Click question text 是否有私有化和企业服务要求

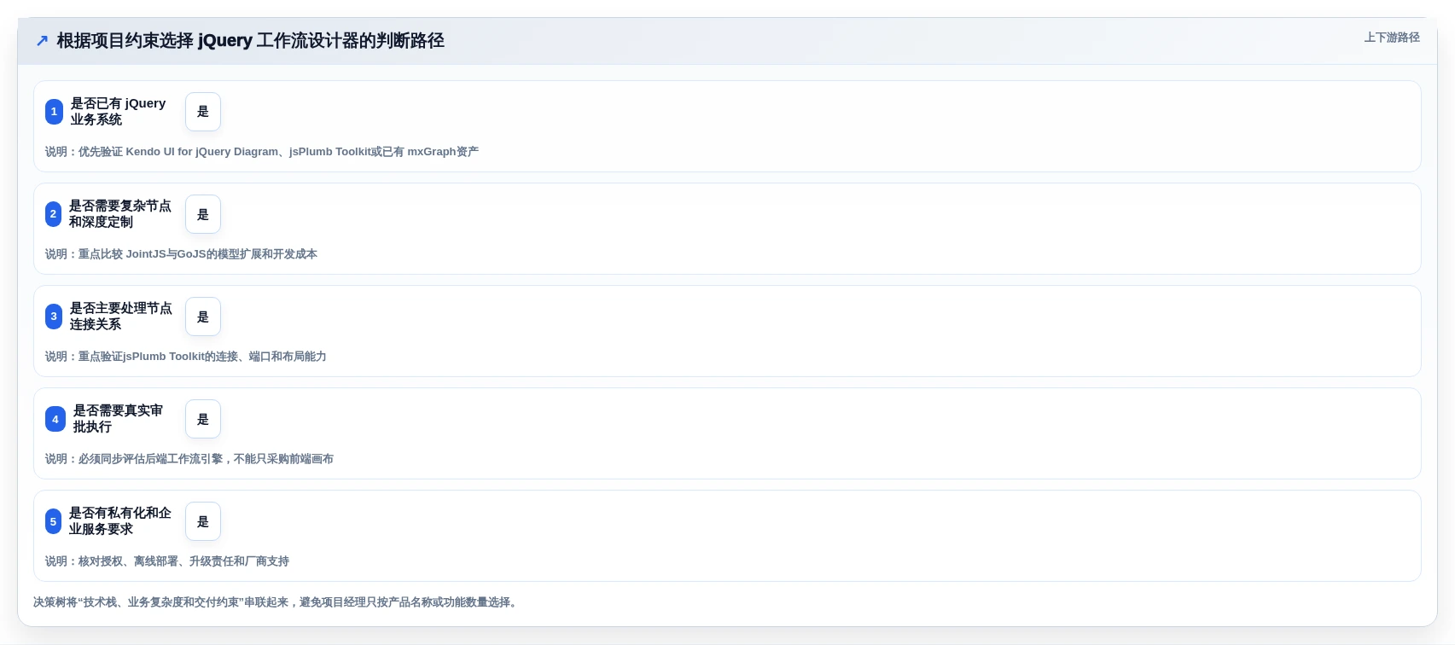tap(120, 521)
